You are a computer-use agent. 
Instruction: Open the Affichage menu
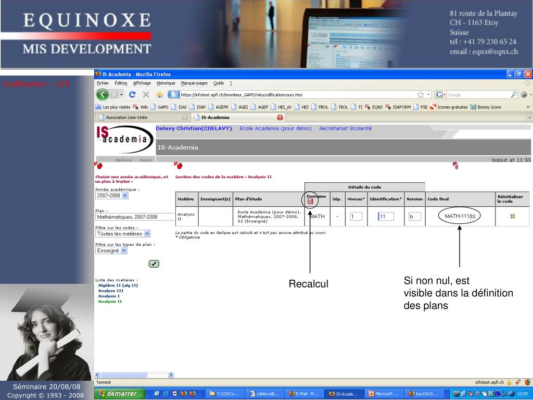142,83
